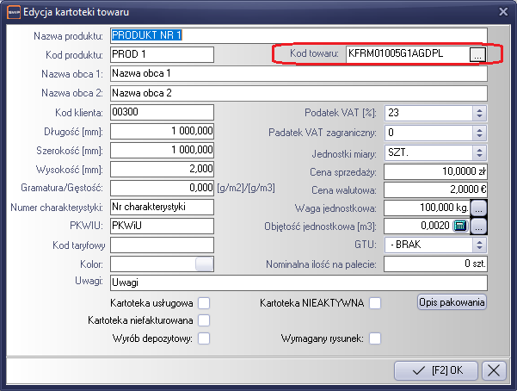Click the application icon in title bar

[x=14, y=10]
